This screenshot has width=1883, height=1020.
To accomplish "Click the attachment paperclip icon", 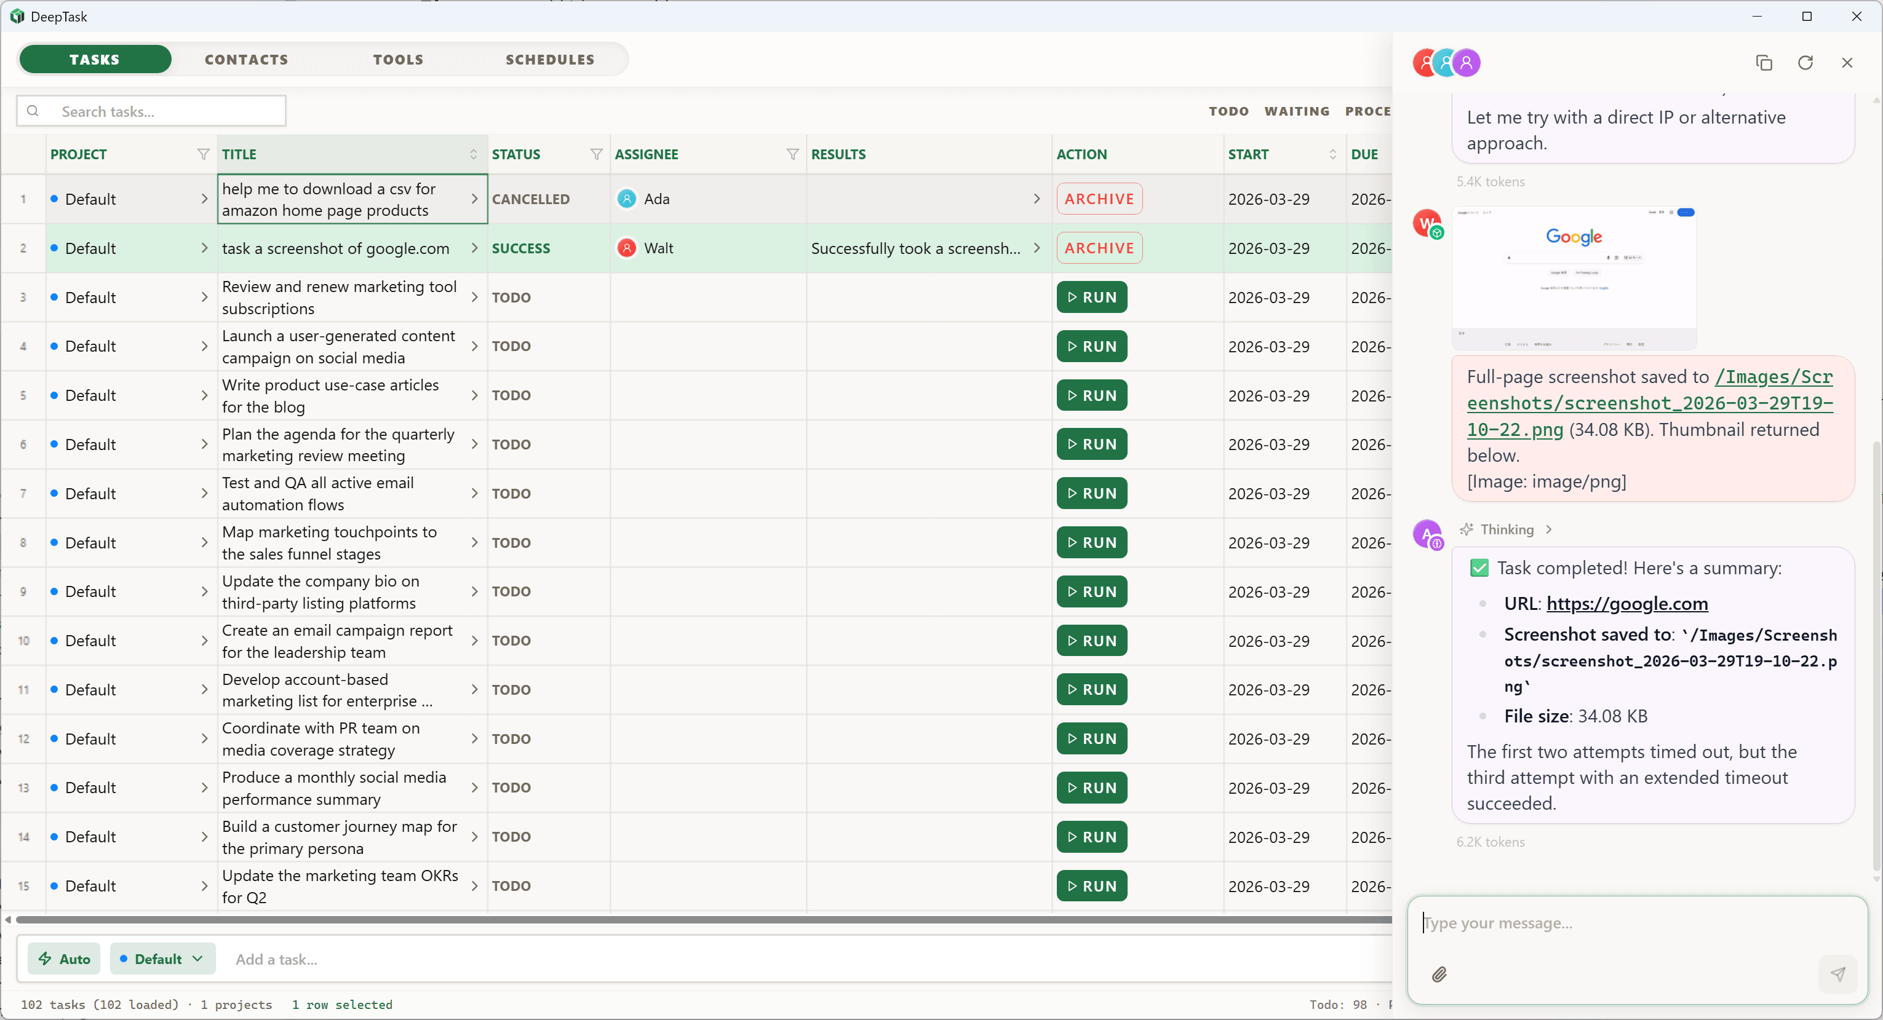I will point(1439,974).
